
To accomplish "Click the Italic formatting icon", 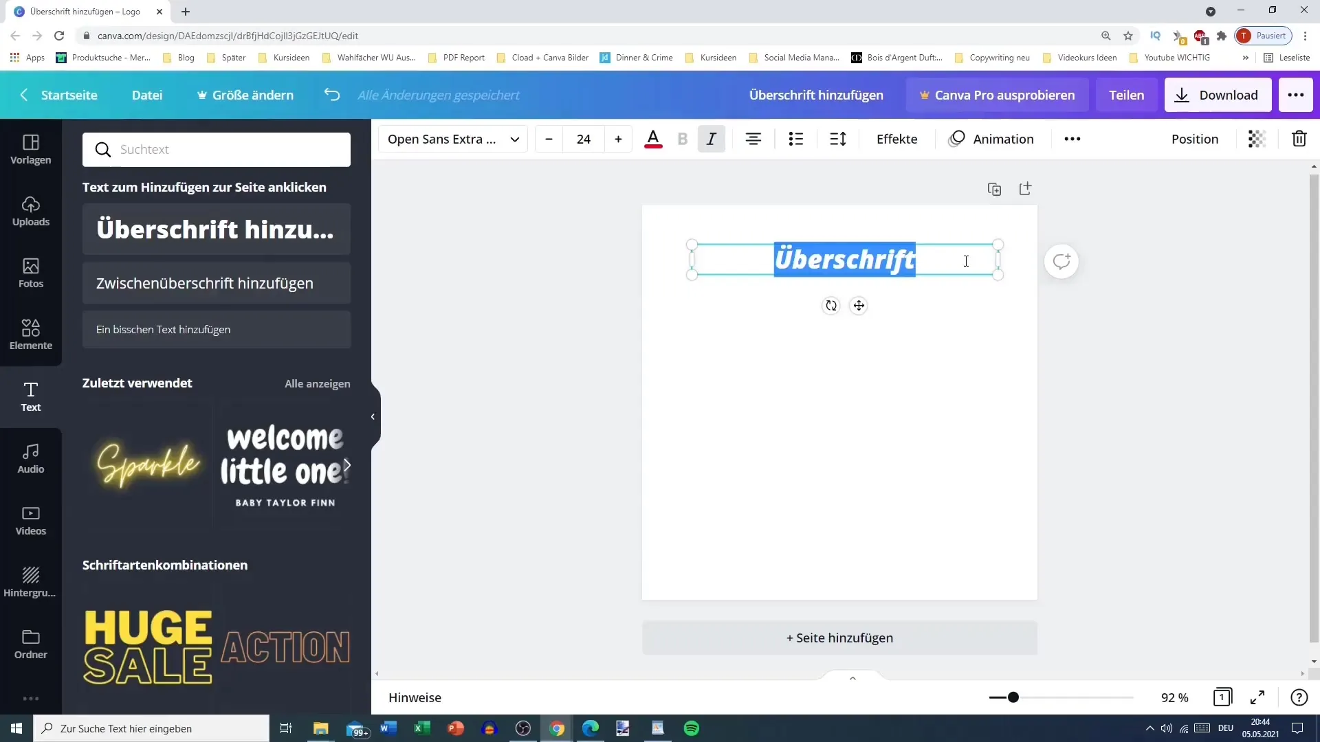I will coord(711,137).
